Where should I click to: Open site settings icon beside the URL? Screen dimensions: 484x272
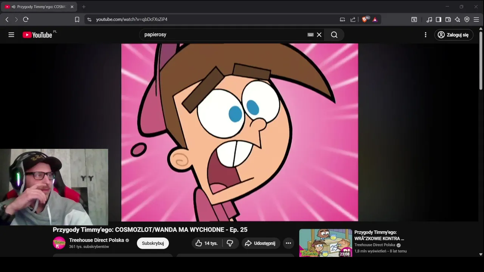(89, 19)
